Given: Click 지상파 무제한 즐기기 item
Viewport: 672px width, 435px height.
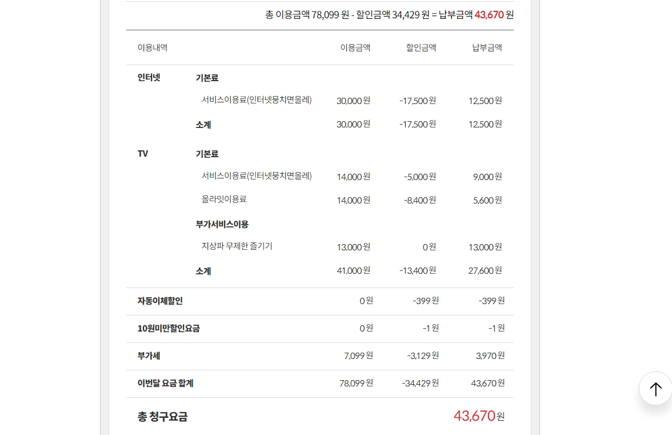Looking at the screenshot, I should tap(237, 246).
